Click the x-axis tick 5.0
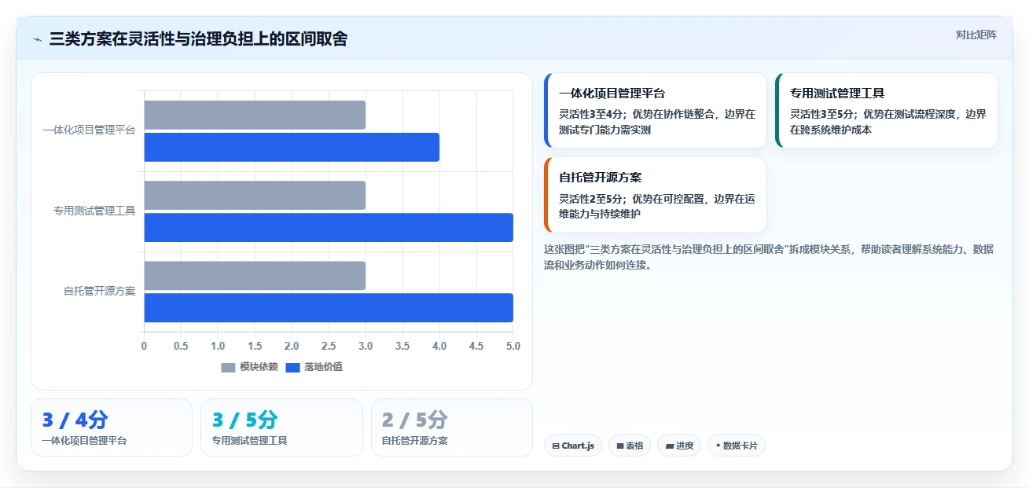Viewport: 1029px width, 488px height. coord(513,346)
